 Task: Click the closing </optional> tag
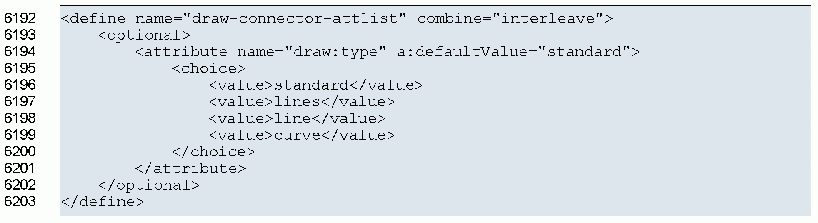point(148,185)
